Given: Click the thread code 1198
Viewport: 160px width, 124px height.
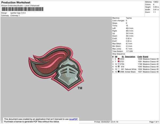Looking at the screenshot, I should (140, 64).
